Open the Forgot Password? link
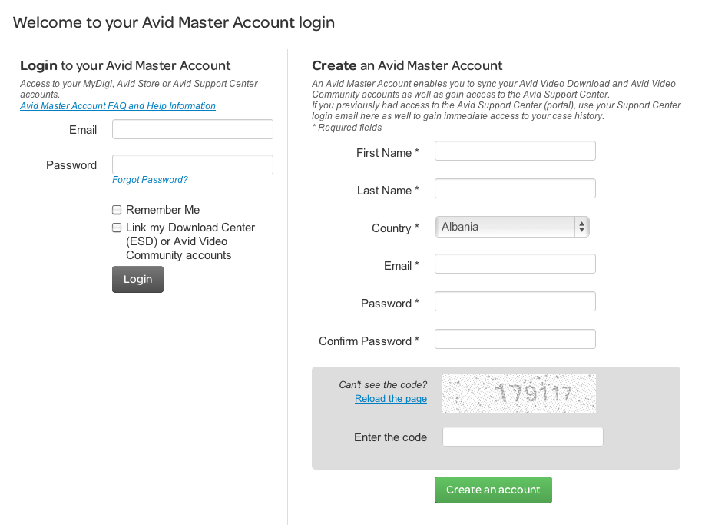Screen dimensions: 705x525 150,180
